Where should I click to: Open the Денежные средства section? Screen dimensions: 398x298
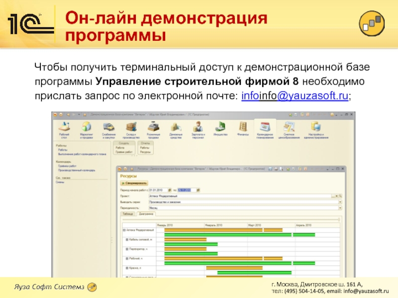click(x=176, y=130)
